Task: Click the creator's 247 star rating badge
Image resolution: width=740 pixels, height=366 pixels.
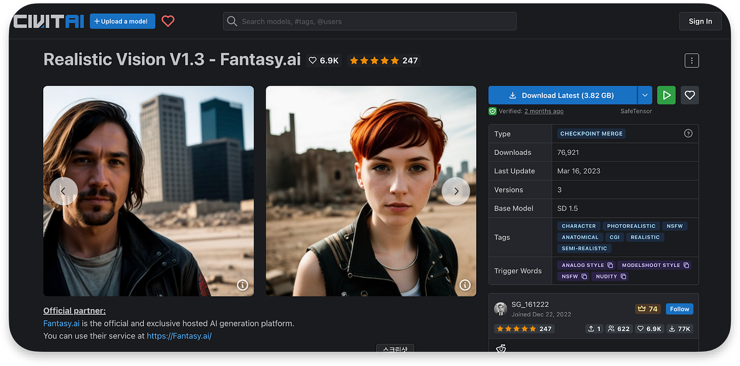Action: (x=524, y=328)
